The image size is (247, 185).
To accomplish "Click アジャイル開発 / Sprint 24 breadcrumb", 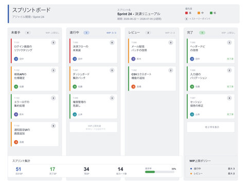I will [x=28, y=17].
